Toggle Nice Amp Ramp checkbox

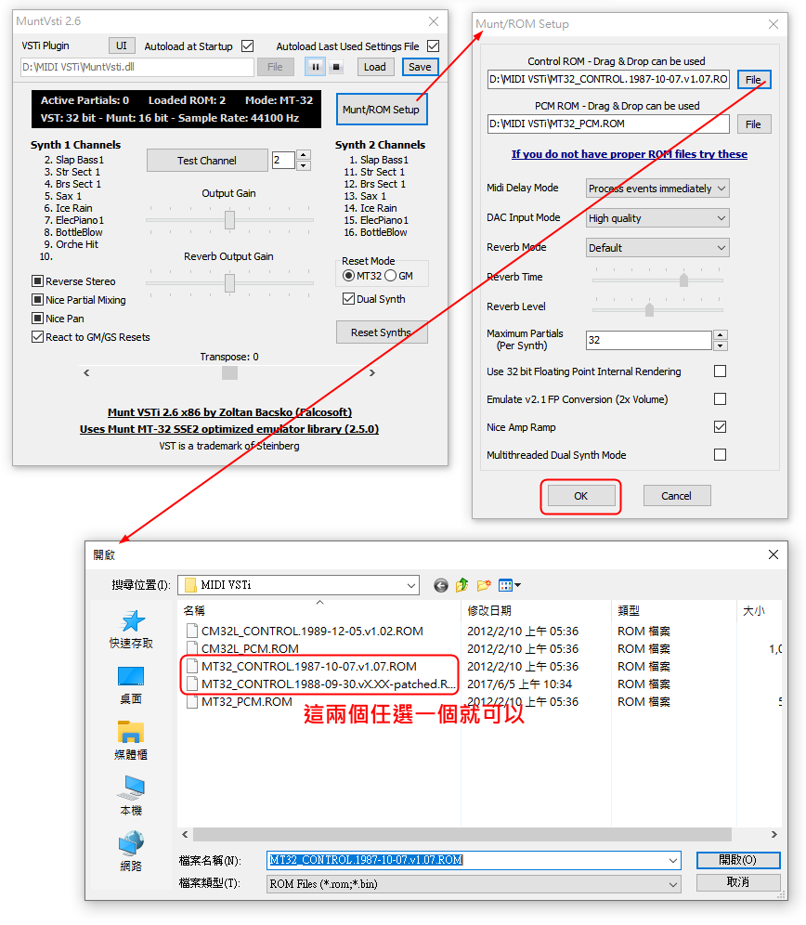click(x=720, y=426)
